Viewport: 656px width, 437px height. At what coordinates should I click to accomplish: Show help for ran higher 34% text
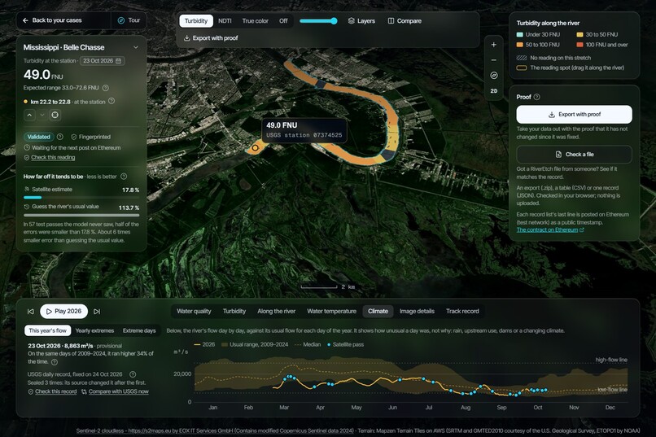coord(55,362)
